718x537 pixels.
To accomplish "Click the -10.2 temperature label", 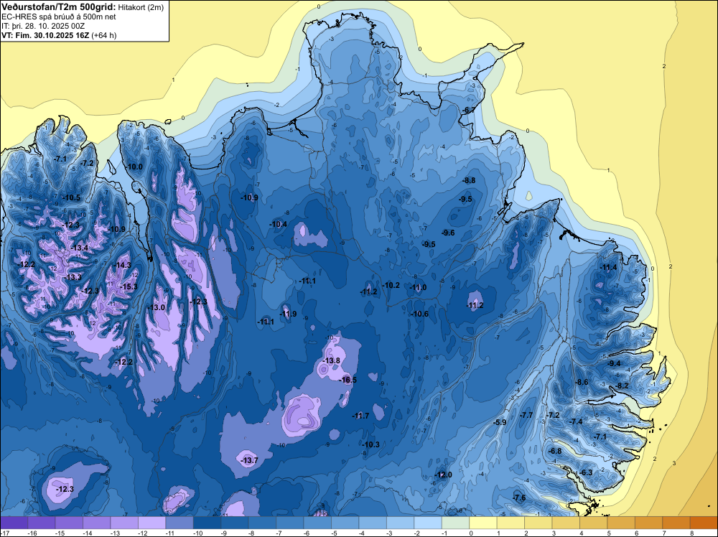I will click(391, 285).
